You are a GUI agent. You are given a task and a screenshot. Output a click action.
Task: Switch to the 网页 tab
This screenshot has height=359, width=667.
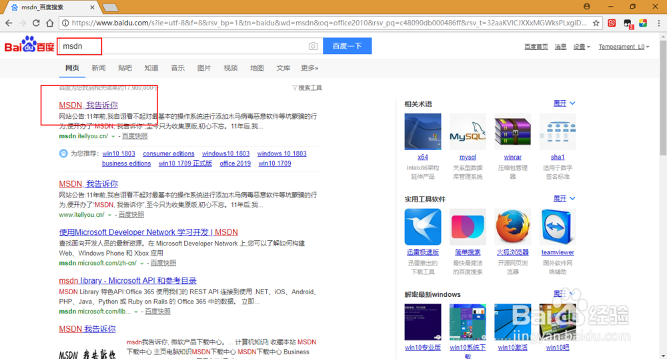72,68
